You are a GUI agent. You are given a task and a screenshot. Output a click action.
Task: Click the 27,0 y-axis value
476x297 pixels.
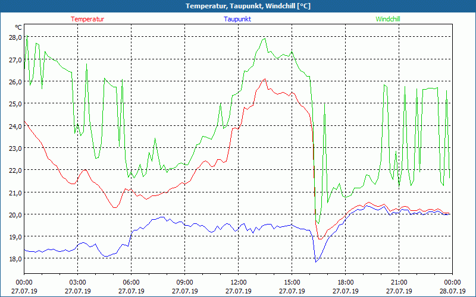click(15, 60)
